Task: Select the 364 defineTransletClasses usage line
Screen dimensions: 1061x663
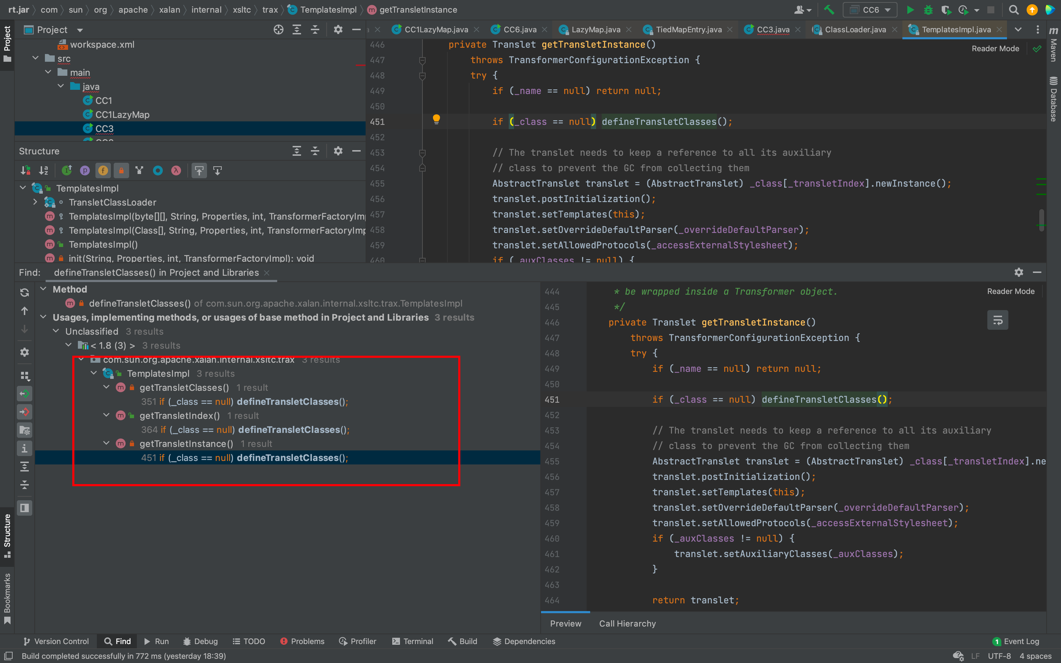Action: [246, 430]
